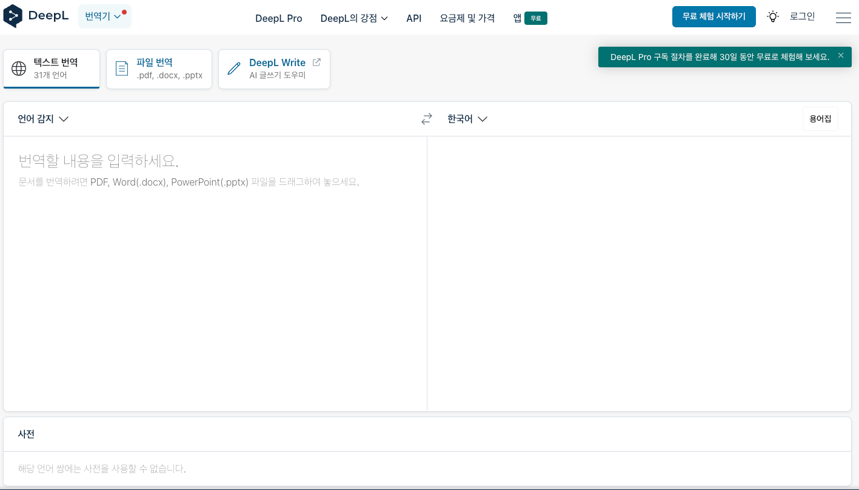
Task: Switch to the 파일 번역 tab
Action: pyautogui.click(x=159, y=69)
